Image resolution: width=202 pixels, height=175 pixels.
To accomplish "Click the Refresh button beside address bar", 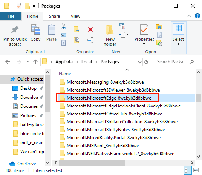I will point(146,62).
